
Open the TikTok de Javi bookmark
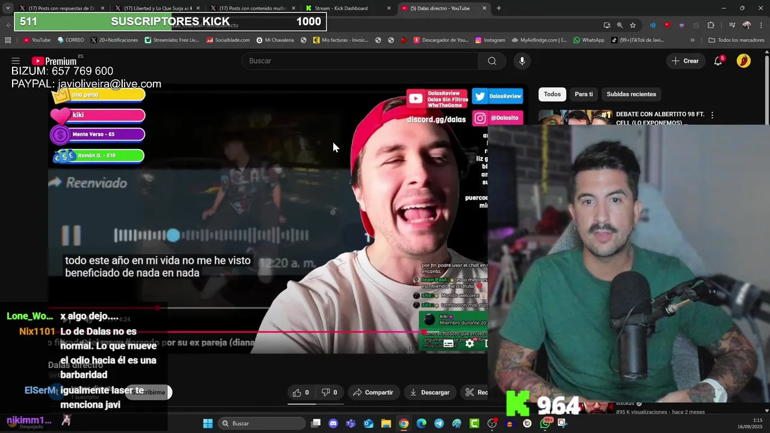[x=637, y=40]
